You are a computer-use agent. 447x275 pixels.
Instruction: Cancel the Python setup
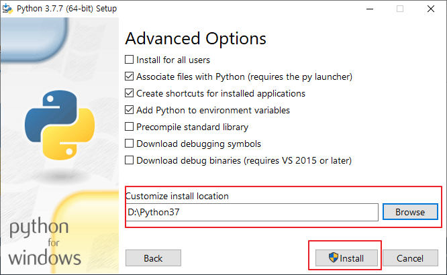(x=410, y=258)
